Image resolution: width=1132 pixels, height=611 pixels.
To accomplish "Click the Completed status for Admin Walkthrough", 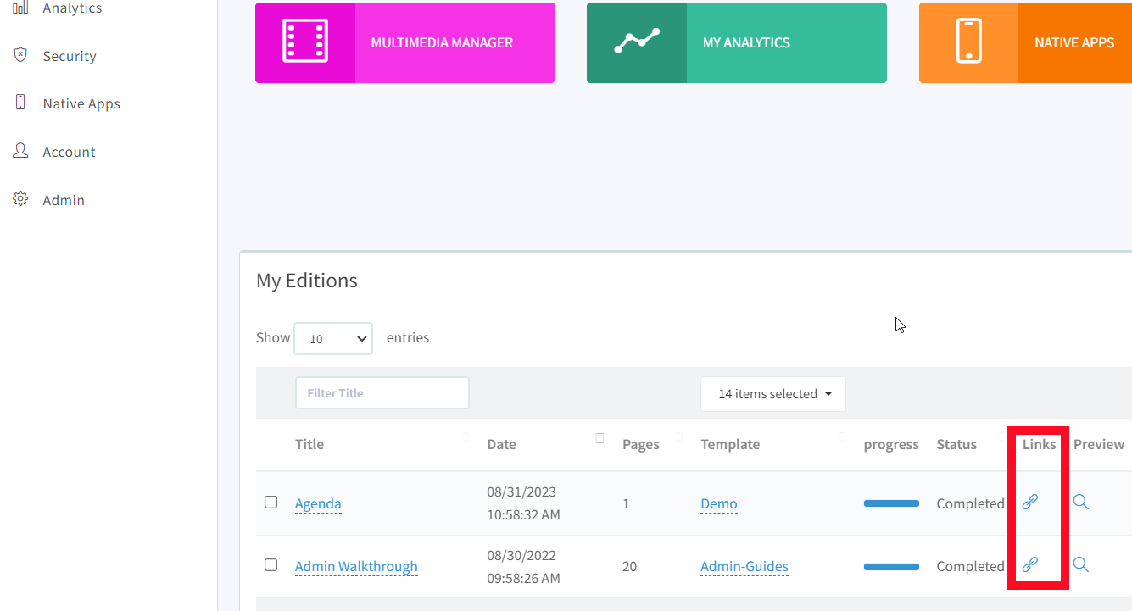I will (x=970, y=566).
